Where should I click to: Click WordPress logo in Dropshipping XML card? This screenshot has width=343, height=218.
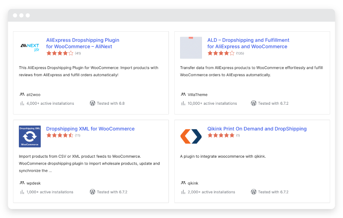tap(93, 192)
